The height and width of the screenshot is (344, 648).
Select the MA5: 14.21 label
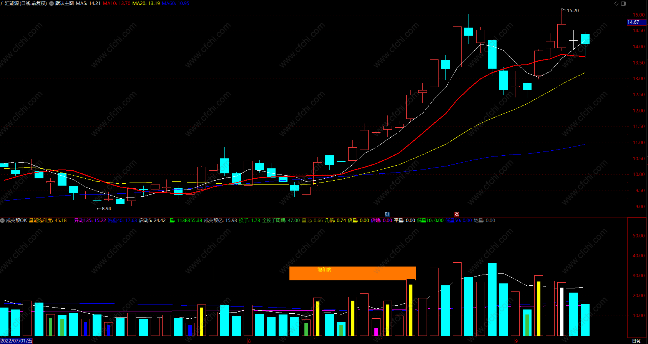pos(88,3)
